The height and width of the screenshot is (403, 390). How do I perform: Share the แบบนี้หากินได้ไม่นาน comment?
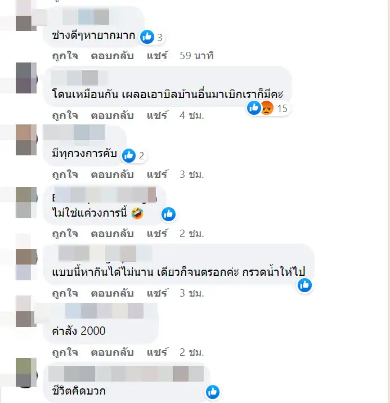(x=157, y=293)
